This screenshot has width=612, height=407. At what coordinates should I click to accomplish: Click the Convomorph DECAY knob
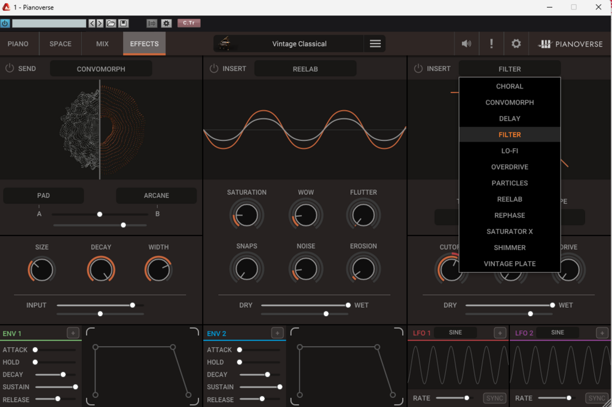click(100, 270)
